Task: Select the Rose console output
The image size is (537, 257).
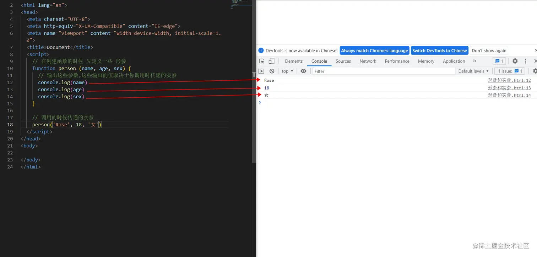Action: point(269,81)
